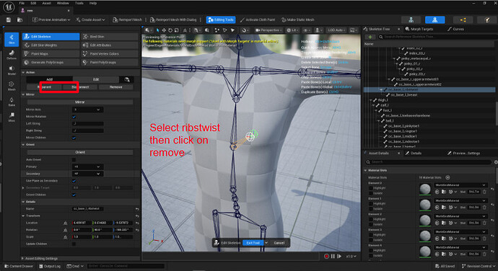The height and width of the screenshot is (271, 498).
Task: Click the Remove bone button
Action: pyautogui.click(x=115, y=87)
